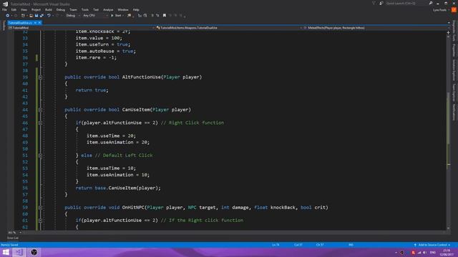Screen dimensions: 458x257
Task: Click the Quick Launch search magnifier icon
Action: [x=431, y=3]
